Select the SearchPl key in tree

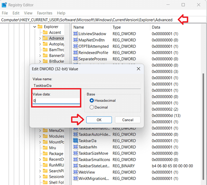pos(56,171)
